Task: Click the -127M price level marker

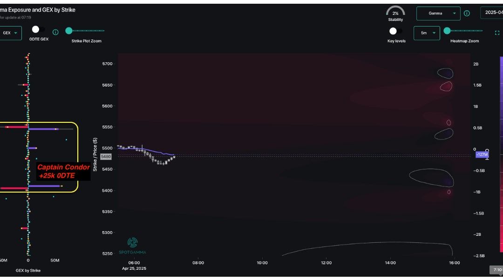Action: (x=481, y=154)
